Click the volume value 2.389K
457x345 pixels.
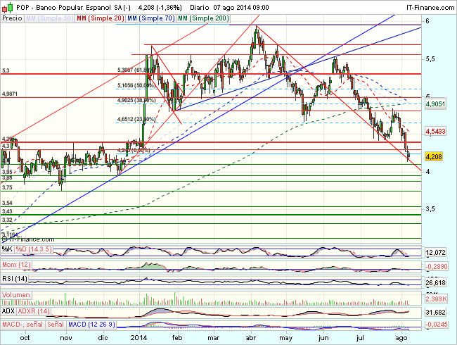tap(436, 299)
